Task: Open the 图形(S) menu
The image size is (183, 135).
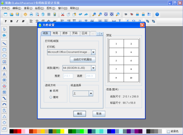Action: point(51,8)
